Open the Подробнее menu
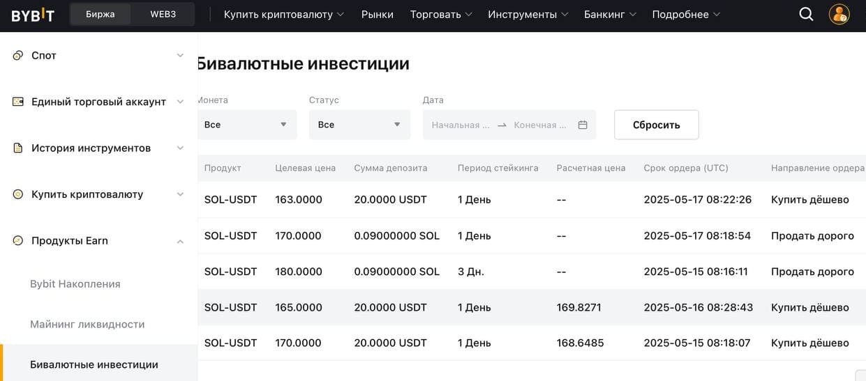Viewport: 866px width, 381px height. click(x=686, y=14)
